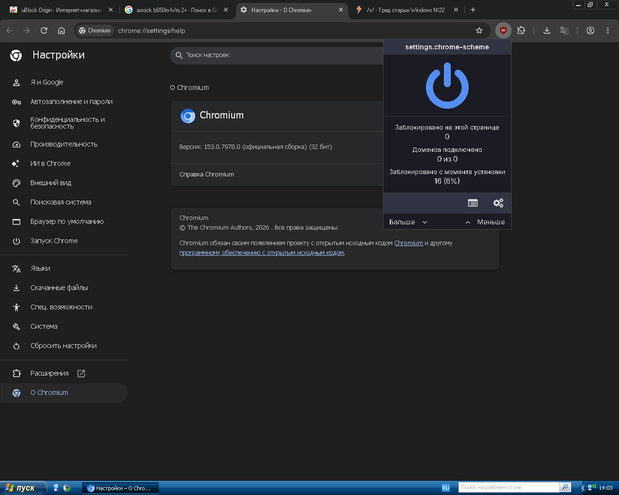
Task: Click the version text 153.0.7978.0
Action: [x=256, y=147]
